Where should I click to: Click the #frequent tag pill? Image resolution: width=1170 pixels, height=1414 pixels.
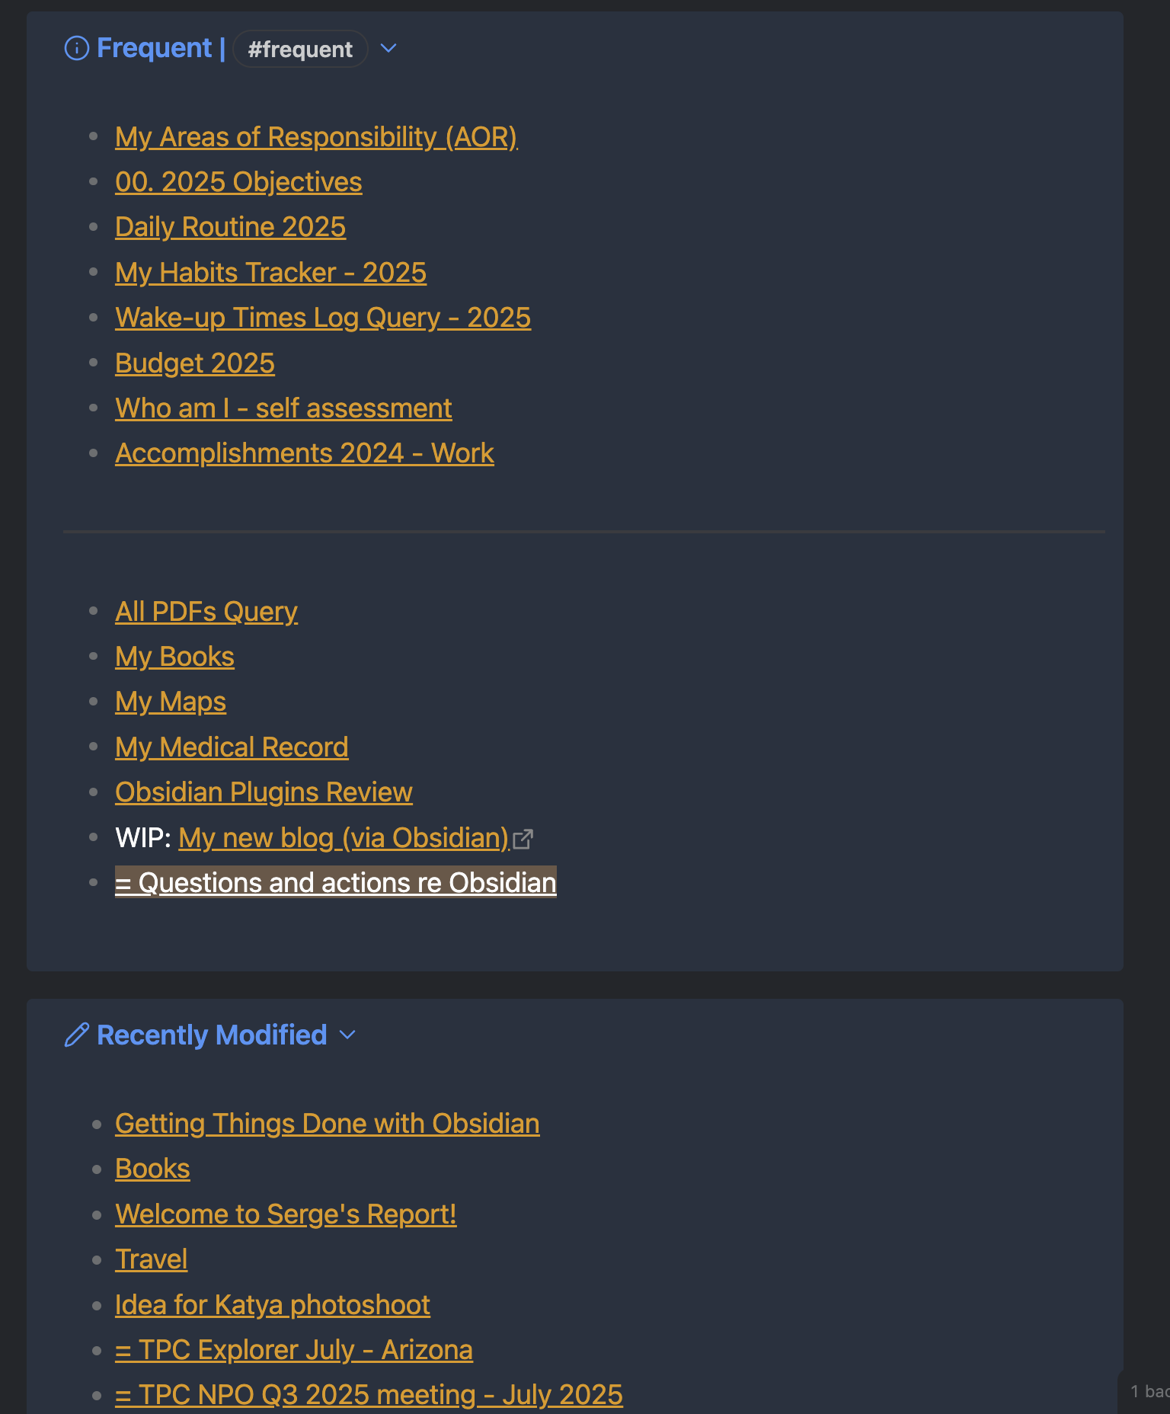click(300, 48)
